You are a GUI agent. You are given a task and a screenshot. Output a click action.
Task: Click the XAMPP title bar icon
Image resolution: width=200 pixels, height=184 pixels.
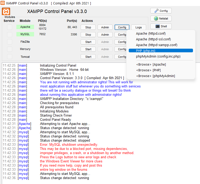[3, 3]
